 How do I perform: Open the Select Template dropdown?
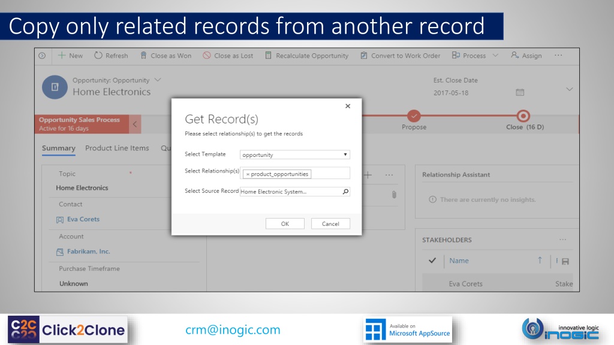[294, 155]
